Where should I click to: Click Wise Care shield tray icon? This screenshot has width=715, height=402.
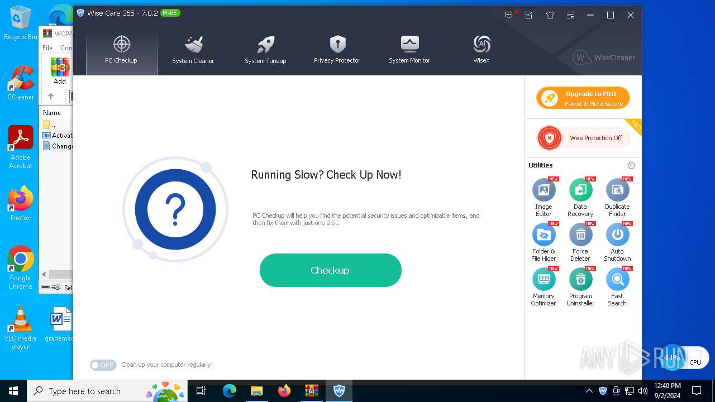(603, 391)
